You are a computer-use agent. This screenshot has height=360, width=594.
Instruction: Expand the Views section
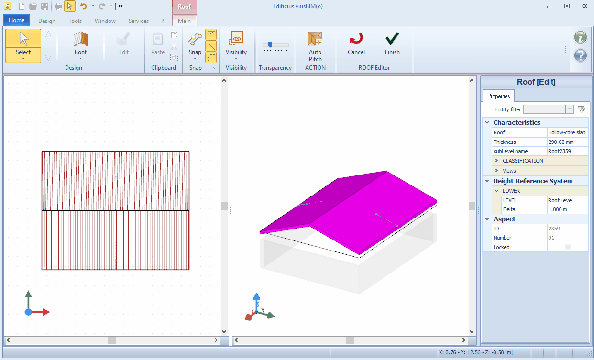pyautogui.click(x=497, y=171)
